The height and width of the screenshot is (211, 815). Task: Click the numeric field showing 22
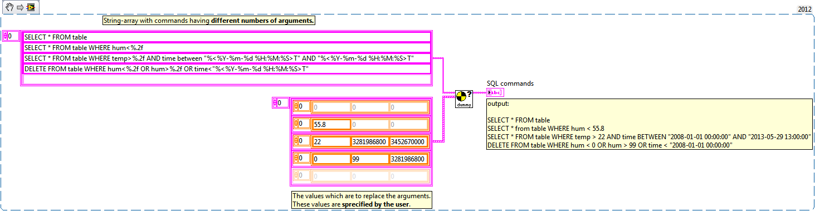[x=331, y=141]
